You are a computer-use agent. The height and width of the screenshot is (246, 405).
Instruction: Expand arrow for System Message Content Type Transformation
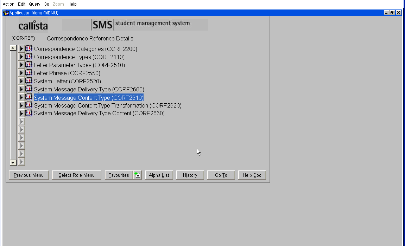pyautogui.click(x=21, y=105)
